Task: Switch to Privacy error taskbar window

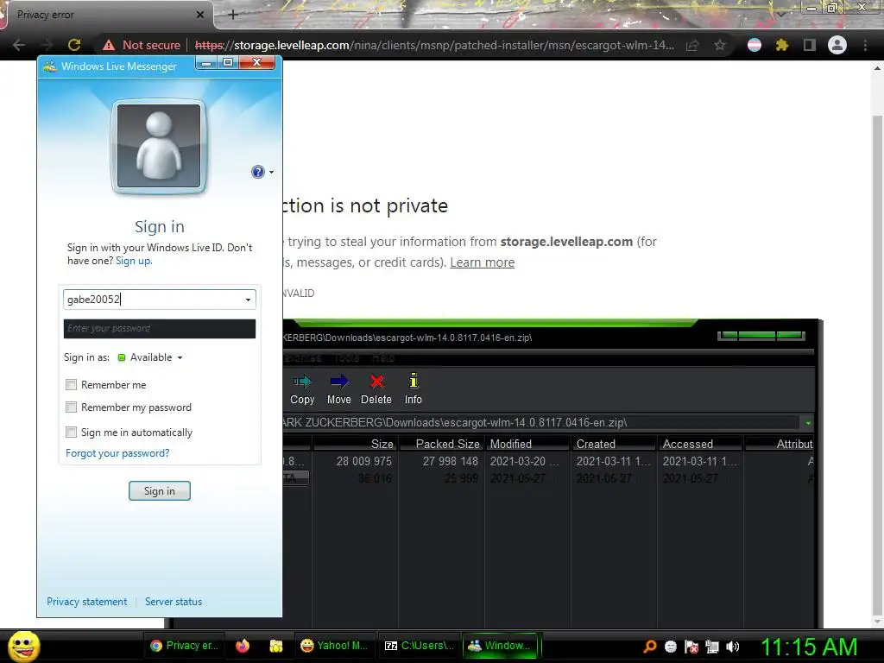Action: [x=185, y=646]
